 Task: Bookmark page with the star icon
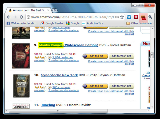(122, 17)
